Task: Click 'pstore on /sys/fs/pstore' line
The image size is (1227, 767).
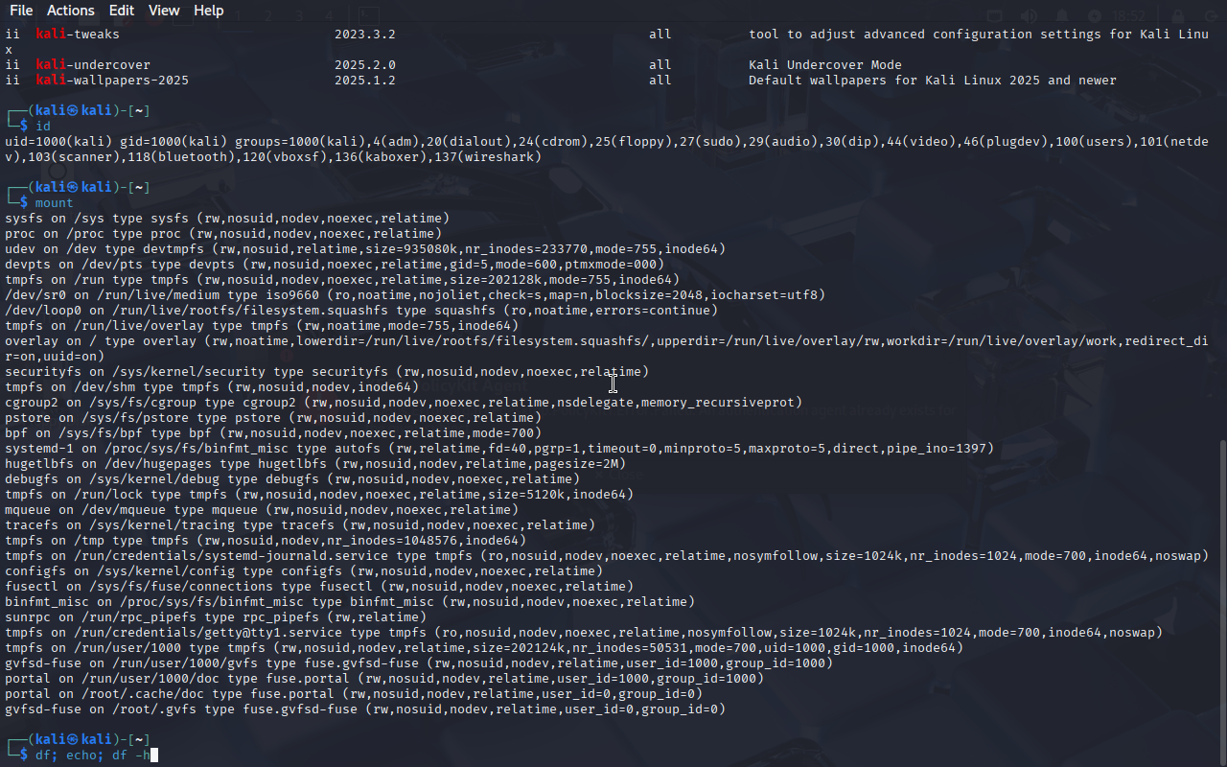Action: [x=273, y=418]
